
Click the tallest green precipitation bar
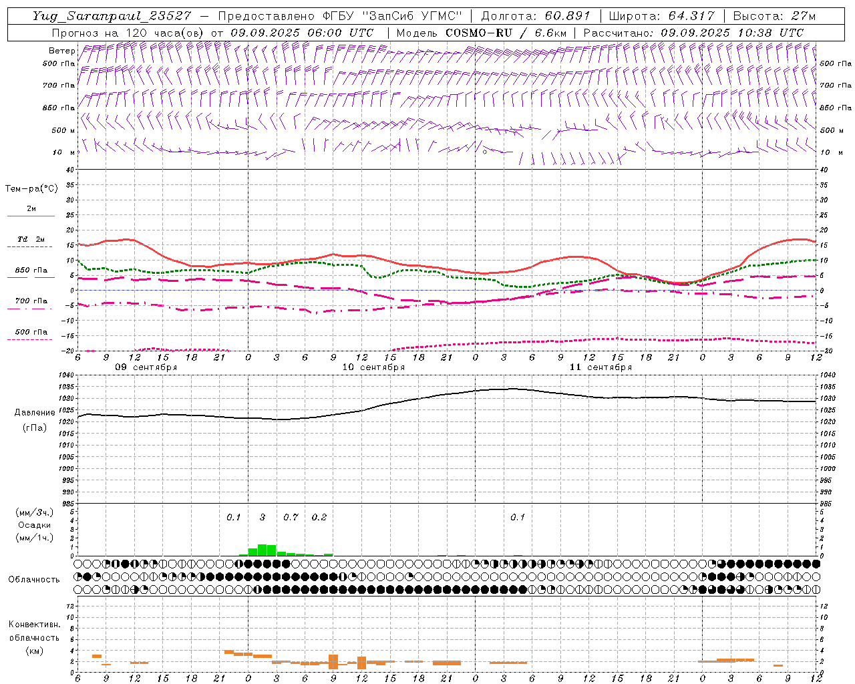tap(263, 550)
